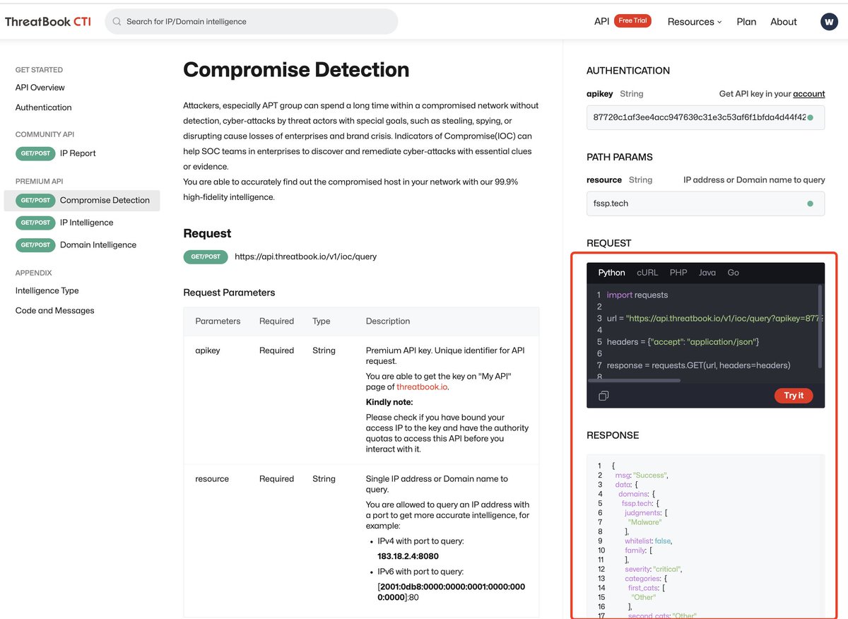Click the ThreatBook CTI logo
848x619 pixels.
[47, 21]
